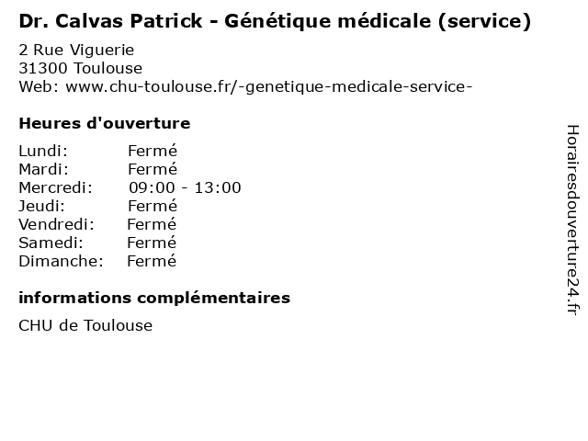Click the Samedi day label
Screen dimensions: 588x441
pos(51,243)
